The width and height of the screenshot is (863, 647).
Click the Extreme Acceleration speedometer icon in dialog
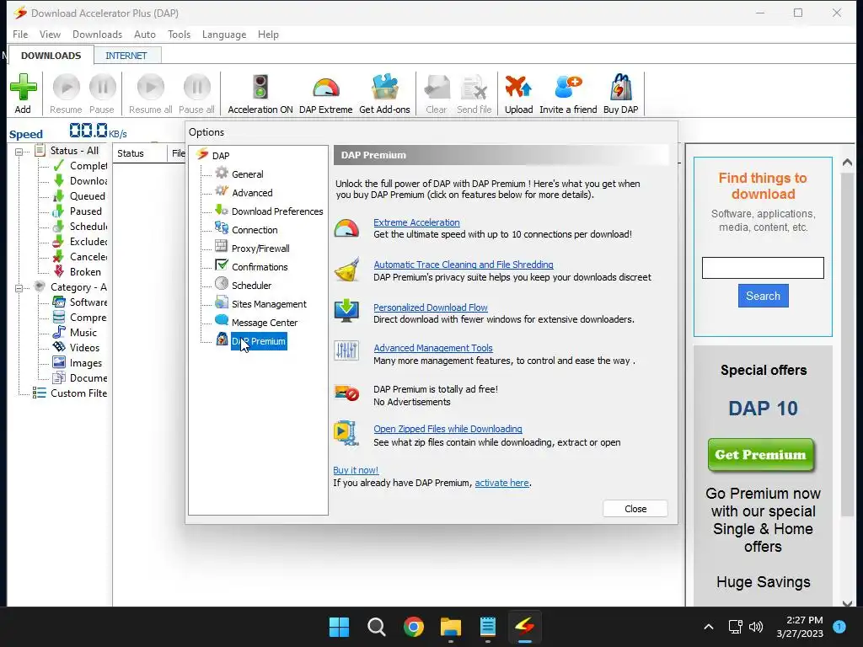point(346,227)
